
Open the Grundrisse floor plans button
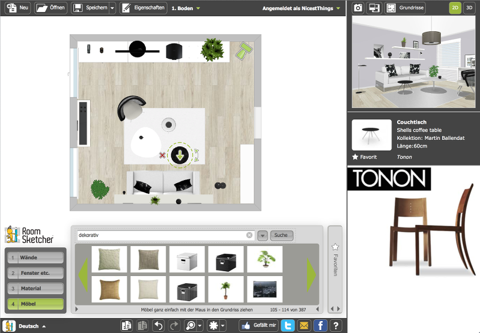(x=406, y=8)
